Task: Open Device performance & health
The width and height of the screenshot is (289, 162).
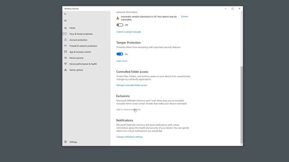Action: (x=83, y=64)
